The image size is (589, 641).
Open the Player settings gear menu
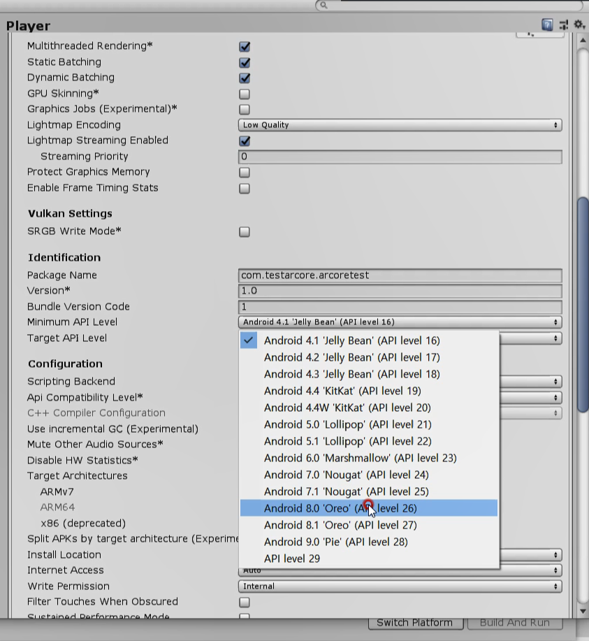579,24
